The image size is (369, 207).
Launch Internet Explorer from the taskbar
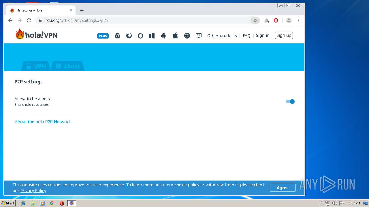[23, 203]
